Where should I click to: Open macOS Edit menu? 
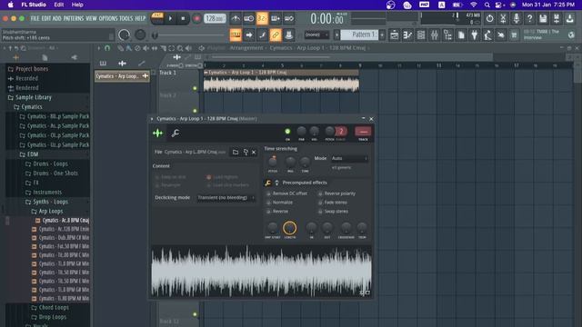coord(58,5)
